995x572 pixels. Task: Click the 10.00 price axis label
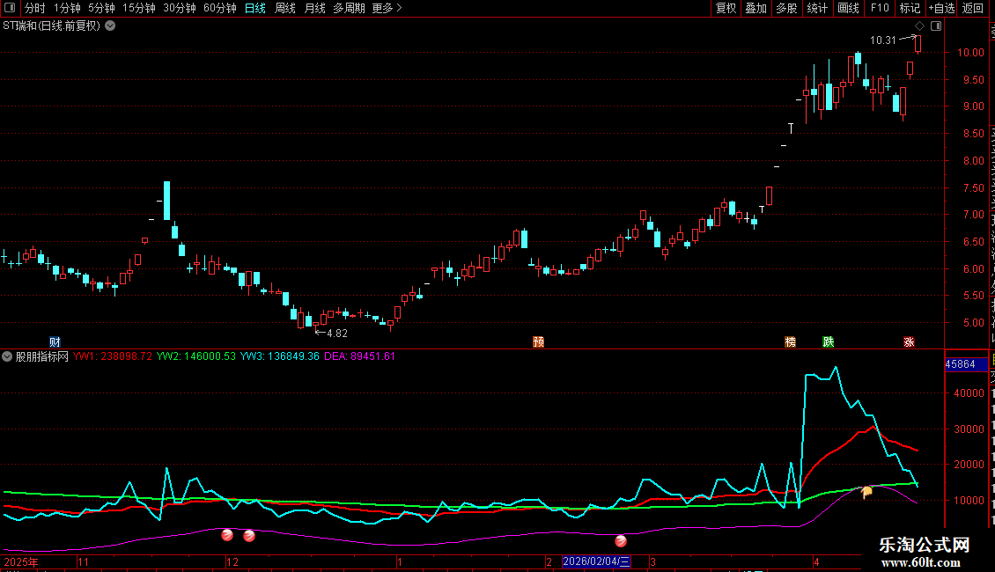(x=970, y=53)
